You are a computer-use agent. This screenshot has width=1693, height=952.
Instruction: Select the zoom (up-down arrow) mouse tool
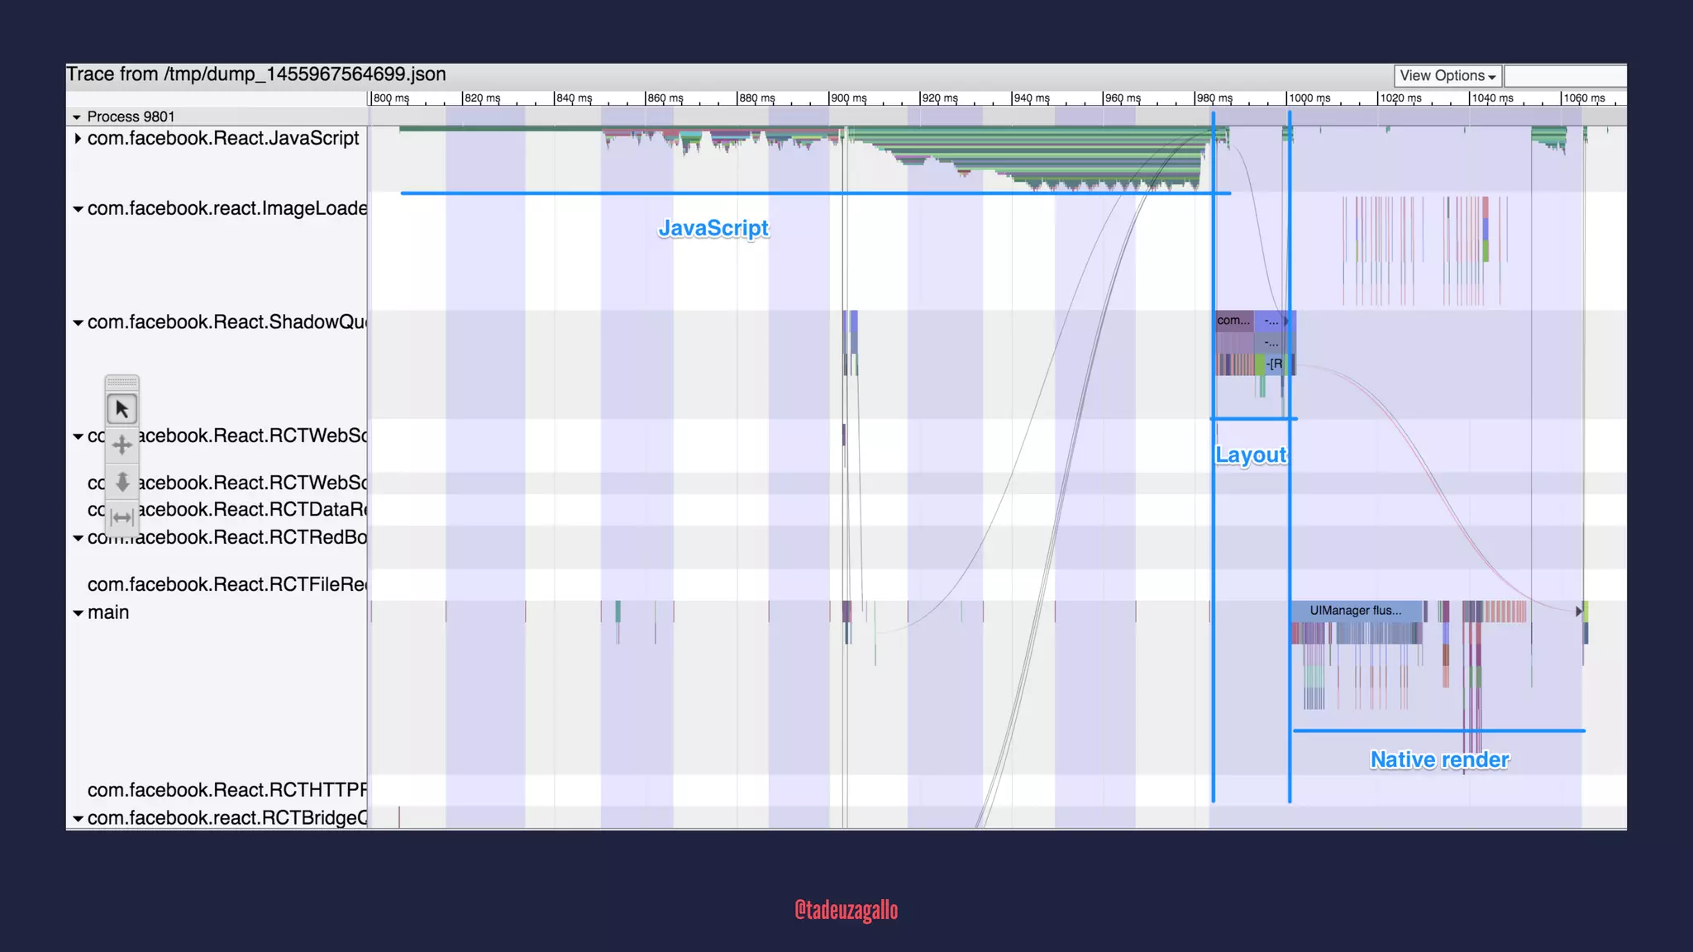(122, 482)
